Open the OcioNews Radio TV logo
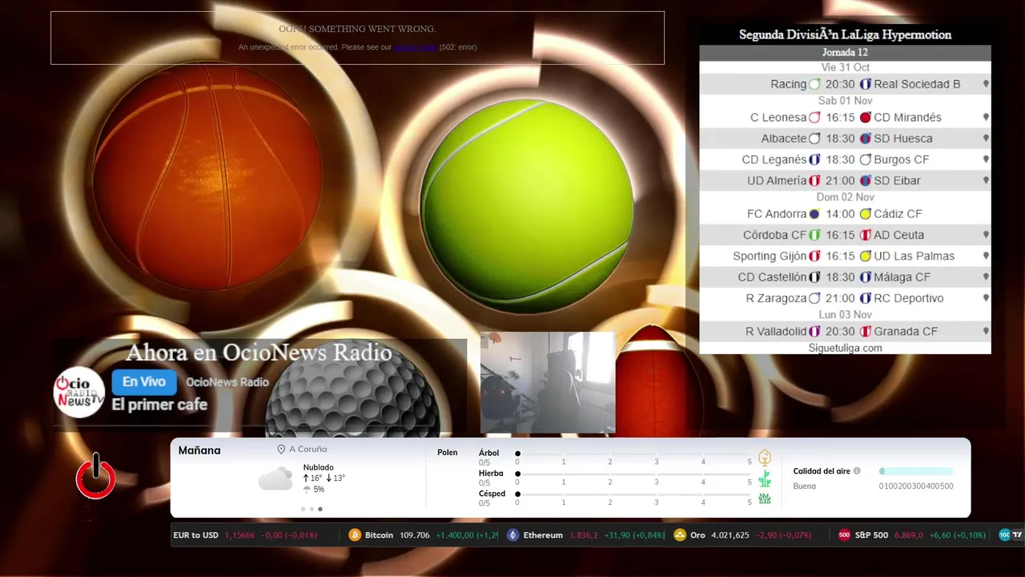 79,392
